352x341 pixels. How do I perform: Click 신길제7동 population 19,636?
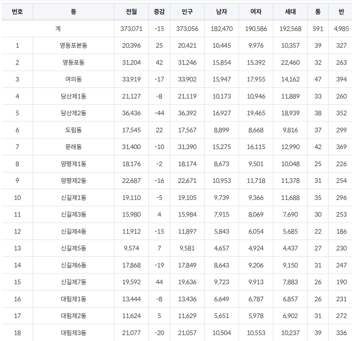click(x=187, y=282)
